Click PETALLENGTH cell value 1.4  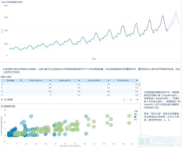coord(108,88)
